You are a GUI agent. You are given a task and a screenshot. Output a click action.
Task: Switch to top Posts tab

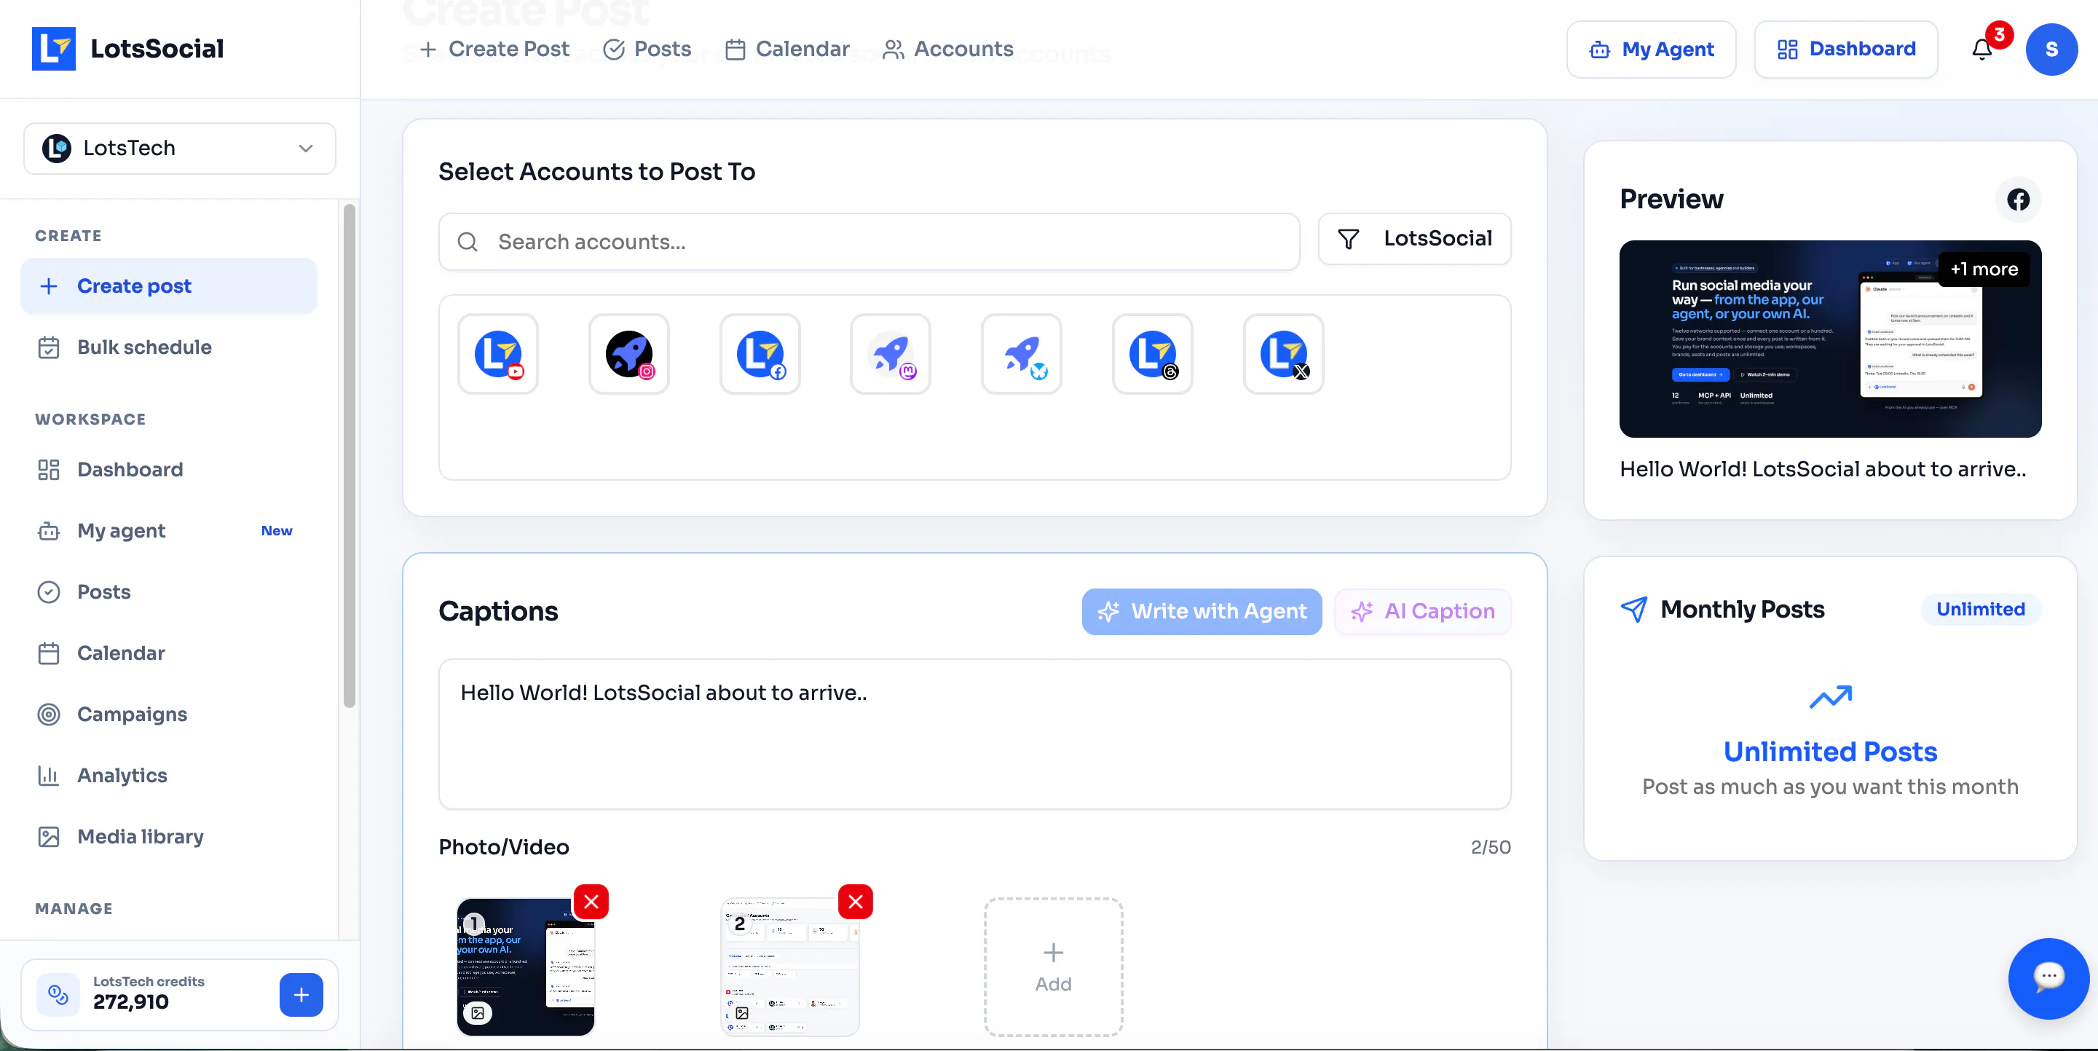click(x=647, y=49)
